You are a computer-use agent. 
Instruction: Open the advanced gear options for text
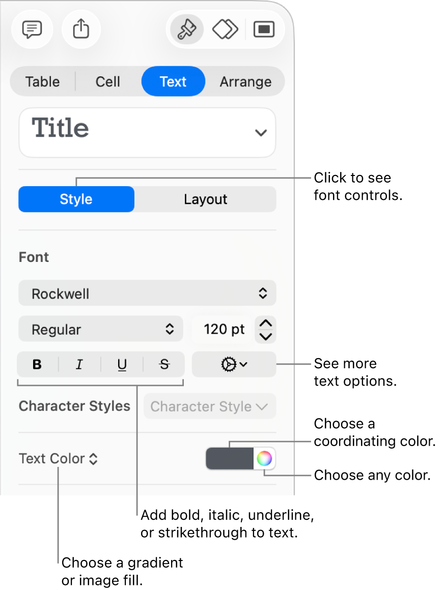pyautogui.click(x=234, y=364)
